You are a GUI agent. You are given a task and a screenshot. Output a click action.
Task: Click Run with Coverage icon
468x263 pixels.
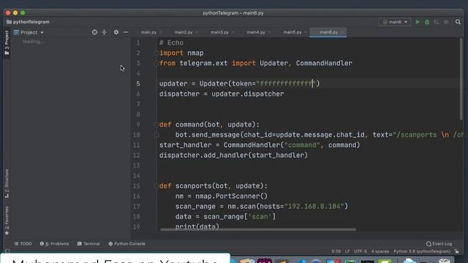click(437, 22)
